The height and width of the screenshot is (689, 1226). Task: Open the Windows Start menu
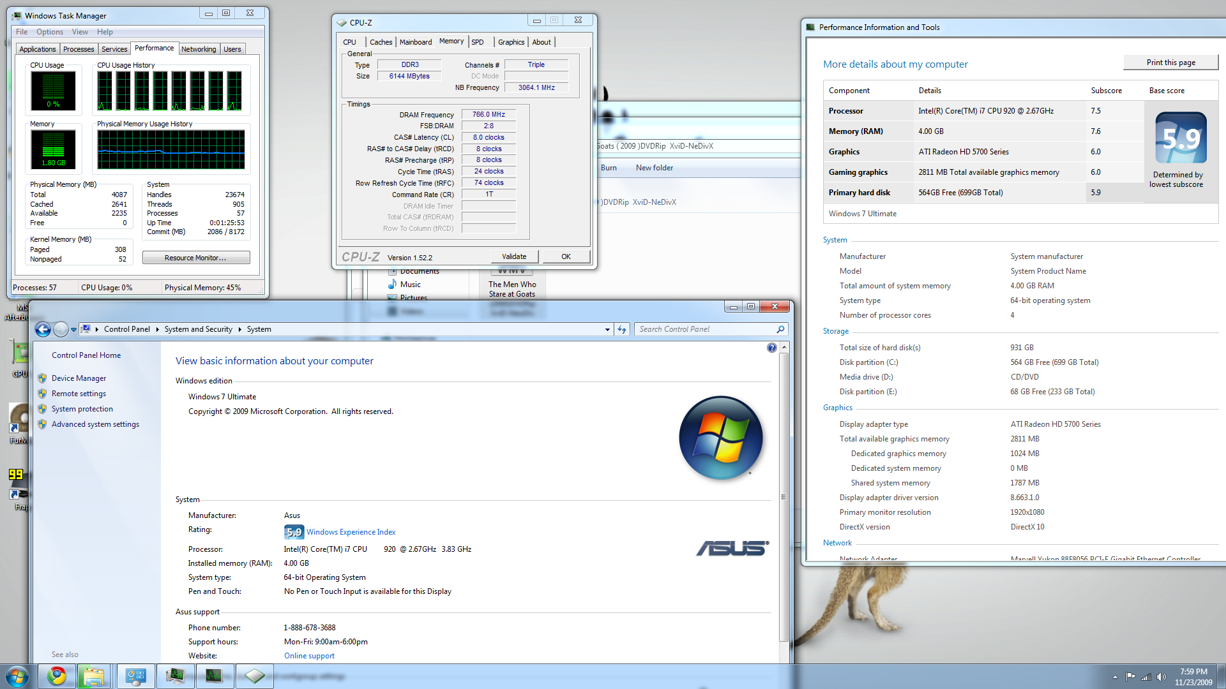pyautogui.click(x=17, y=676)
